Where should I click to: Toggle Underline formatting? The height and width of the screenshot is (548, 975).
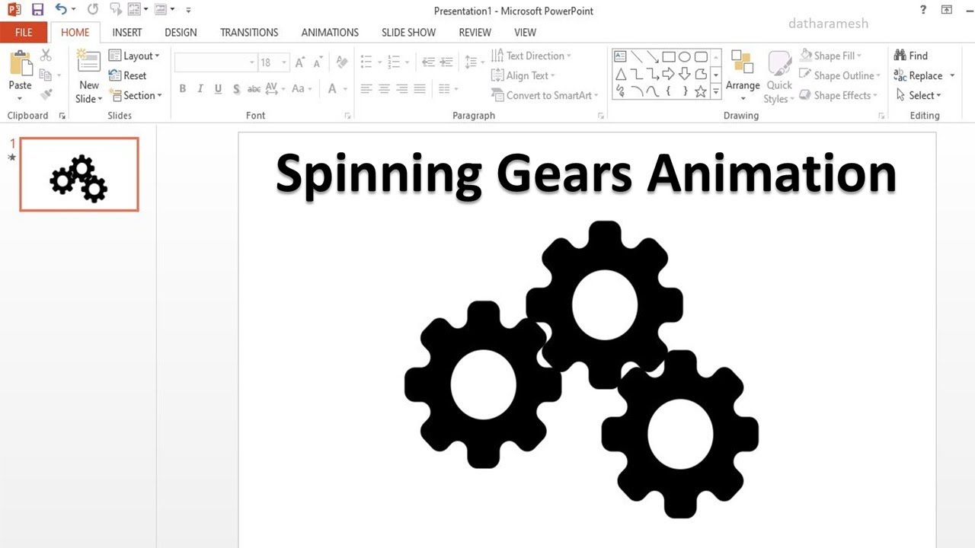pyautogui.click(x=218, y=89)
